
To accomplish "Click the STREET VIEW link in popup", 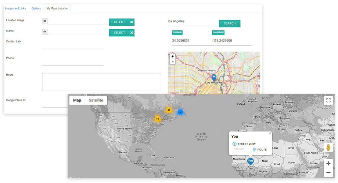I will [x=246, y=144].
